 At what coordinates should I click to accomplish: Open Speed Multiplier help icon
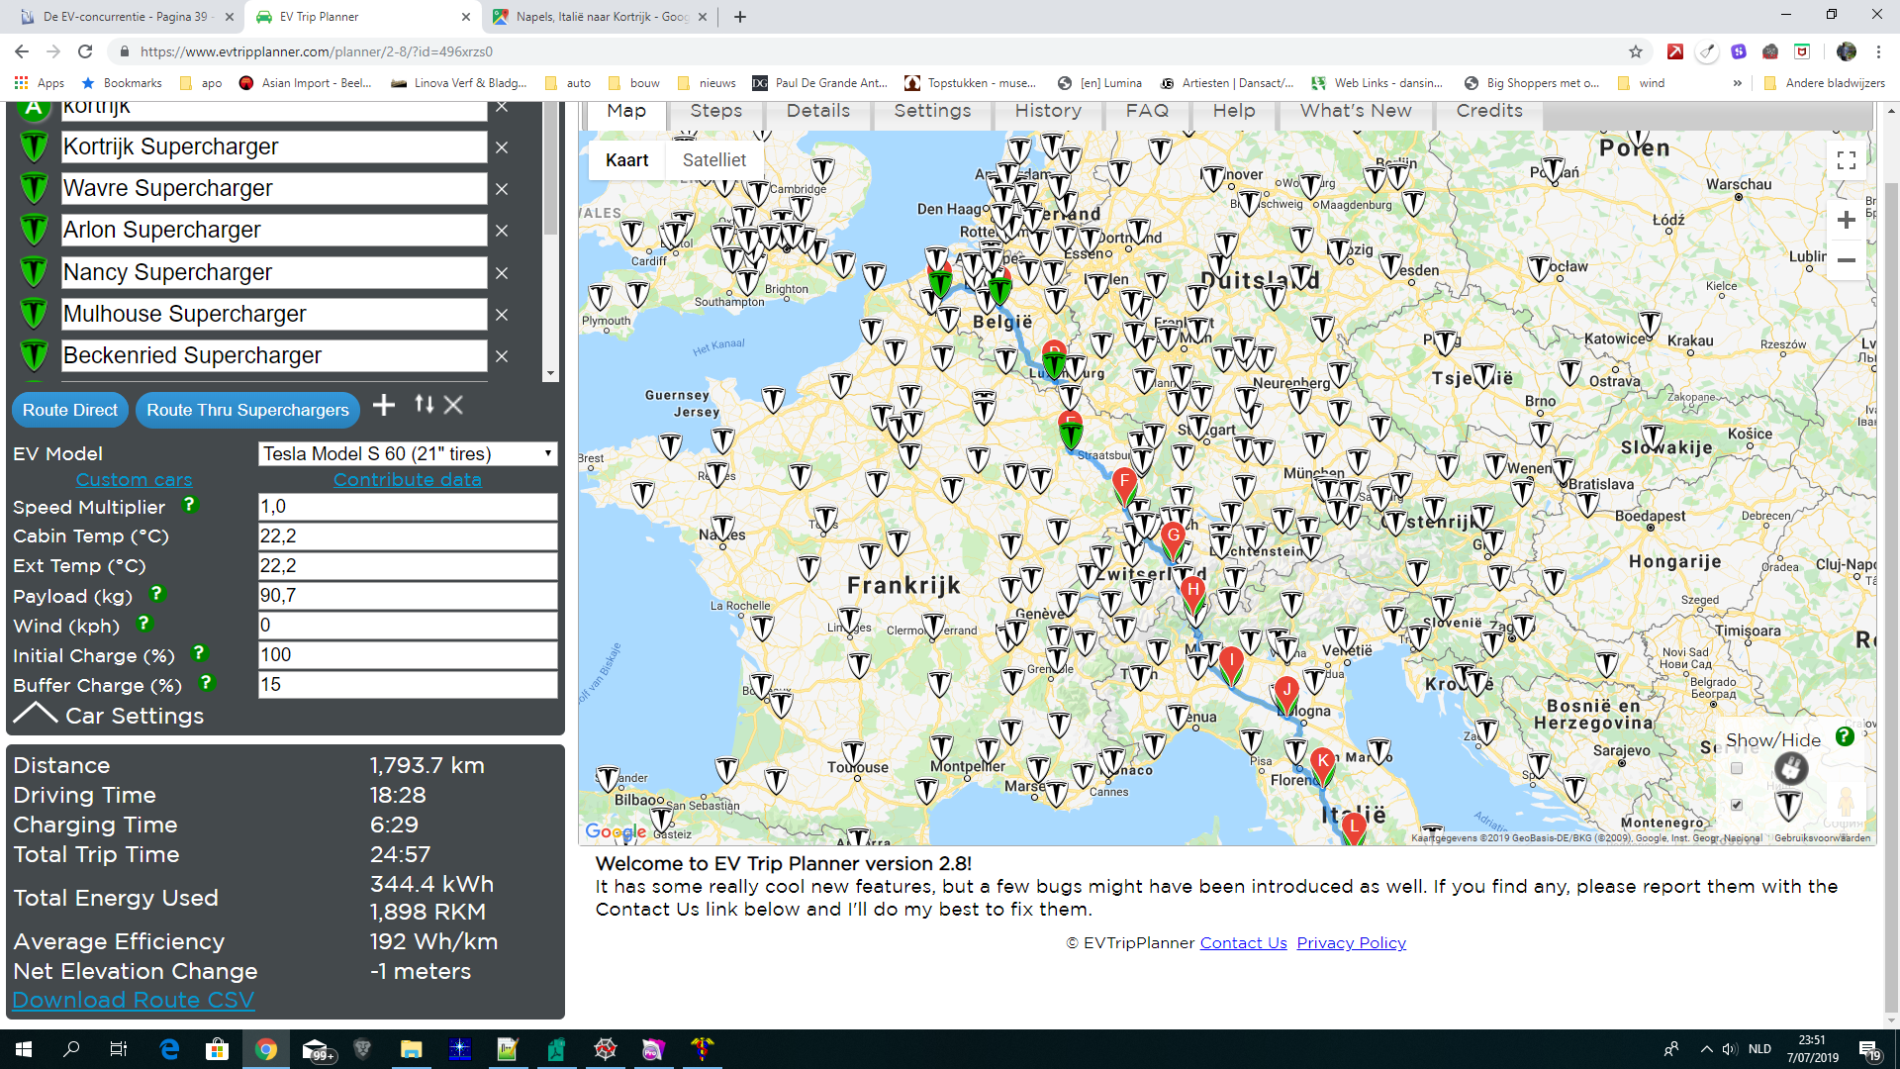(189, 505)
